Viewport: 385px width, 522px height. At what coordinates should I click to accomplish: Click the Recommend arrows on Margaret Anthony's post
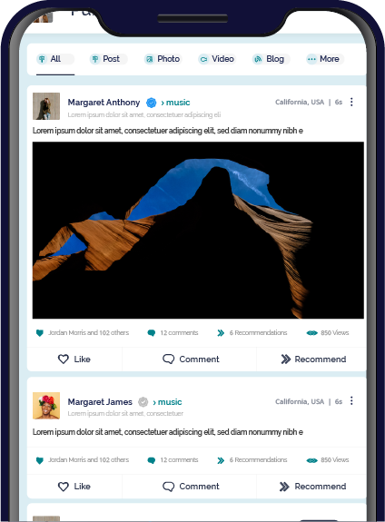[285, 359]
